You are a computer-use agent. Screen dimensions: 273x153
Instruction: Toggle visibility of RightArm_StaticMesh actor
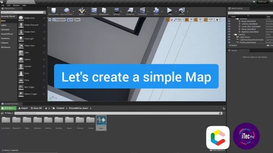[x=229, y=32]
